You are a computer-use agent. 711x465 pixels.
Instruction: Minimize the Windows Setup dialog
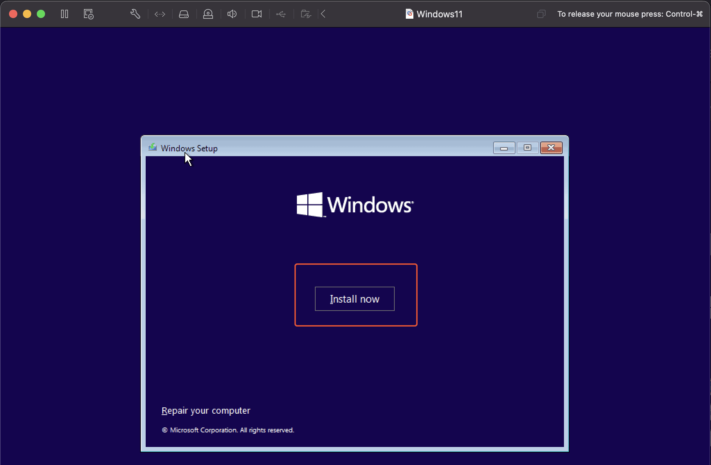point(504,148)
